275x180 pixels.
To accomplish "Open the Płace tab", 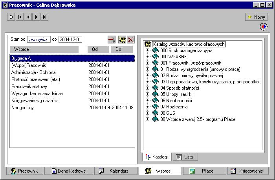I will click(x=205, y=171).
